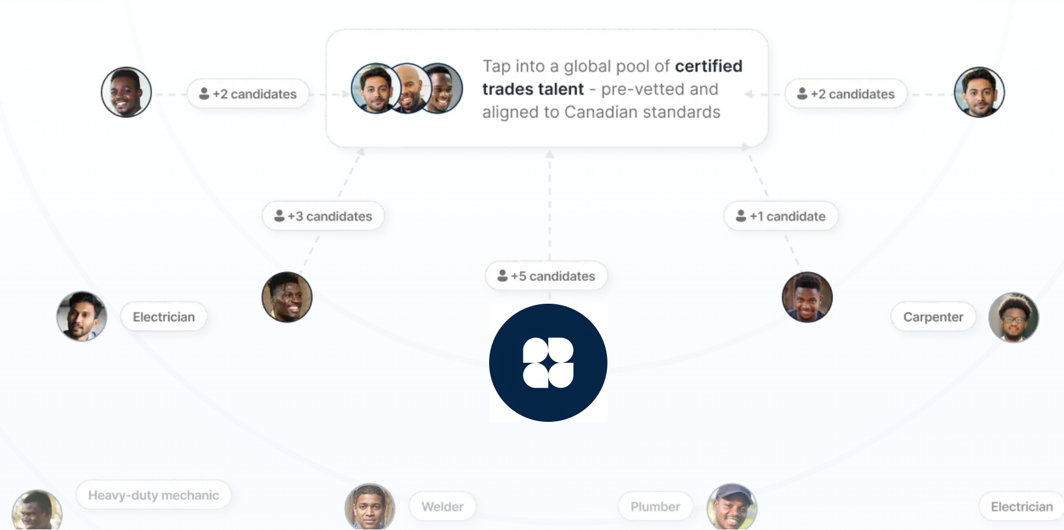
Task: Click the Carpenter label
Action: pos(933,317)
